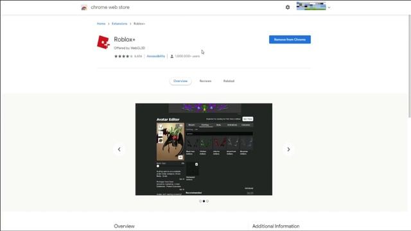Click the '1,000,000+ users' text
The image size is (411, 231).
point(187,56)
